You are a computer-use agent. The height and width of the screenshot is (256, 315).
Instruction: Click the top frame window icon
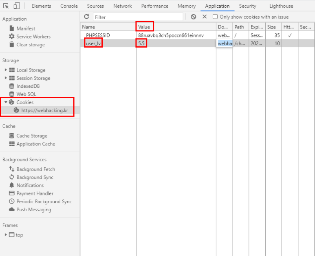(x=12, y=235)
